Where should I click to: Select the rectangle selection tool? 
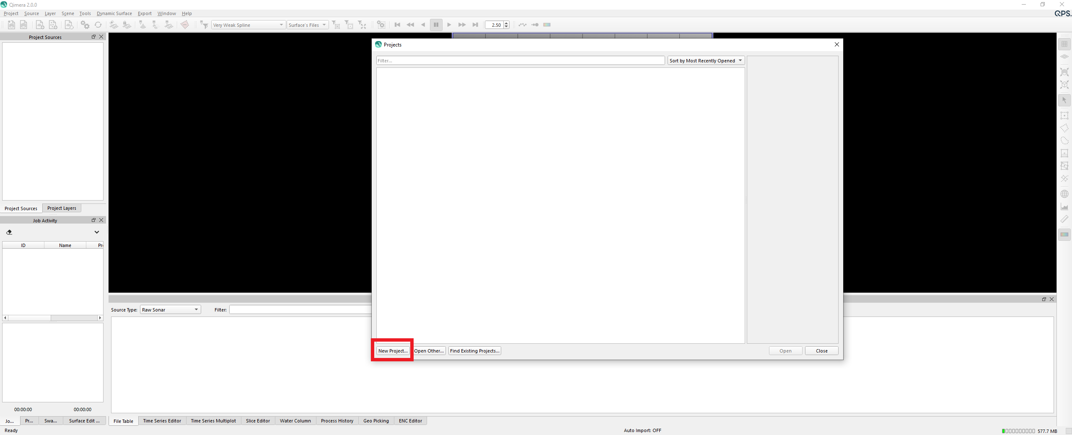[1064, 116]
